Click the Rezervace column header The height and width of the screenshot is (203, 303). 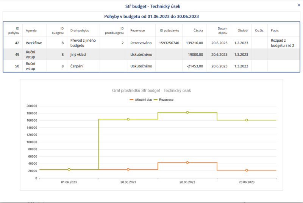(x=137, y=31)
